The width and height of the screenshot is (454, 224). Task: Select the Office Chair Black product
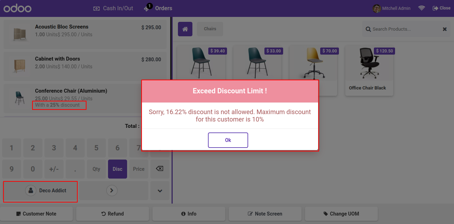pyautogui.click(x=369, y=70)
